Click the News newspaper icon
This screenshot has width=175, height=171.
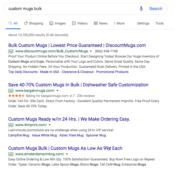pyautogui.click(x=96, y=23)
